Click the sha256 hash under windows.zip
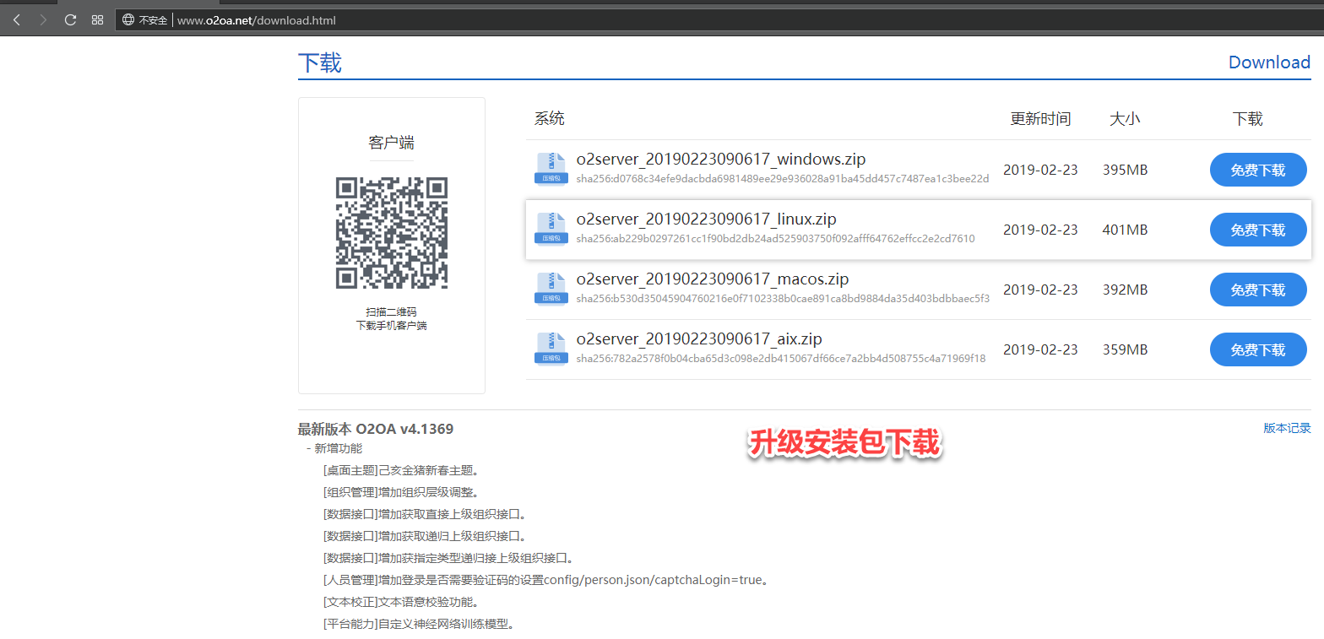This screenshot has height=639, width=1324. [x=783, y=179]
